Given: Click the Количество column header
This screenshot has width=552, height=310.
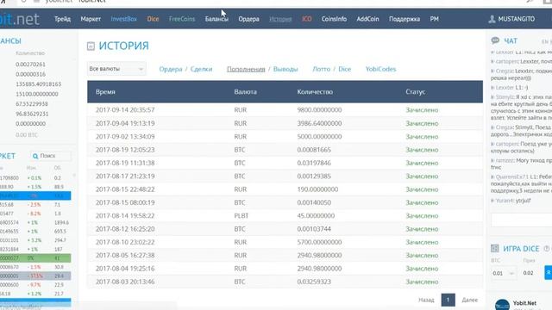Looking at the screenshot, I should [315, 92].
